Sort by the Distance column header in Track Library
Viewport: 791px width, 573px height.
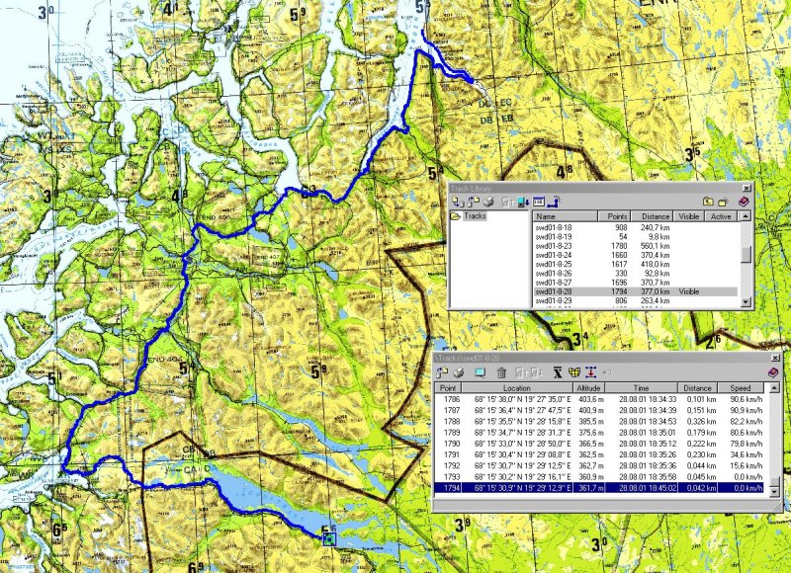(x=654, y=215)
